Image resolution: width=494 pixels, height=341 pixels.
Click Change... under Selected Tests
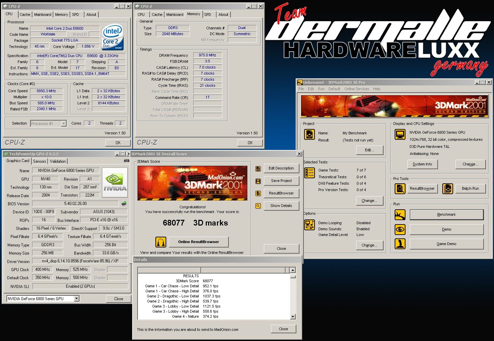click(x=370, y=201)
